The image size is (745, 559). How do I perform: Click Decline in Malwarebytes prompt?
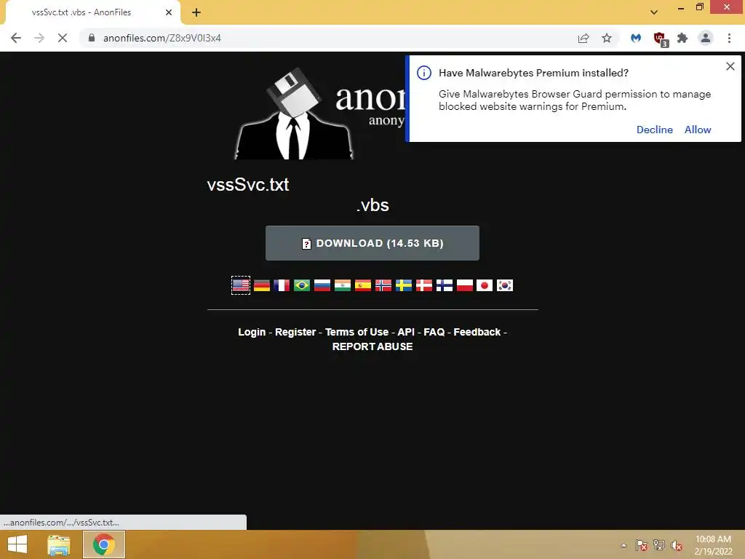(654, 130)
